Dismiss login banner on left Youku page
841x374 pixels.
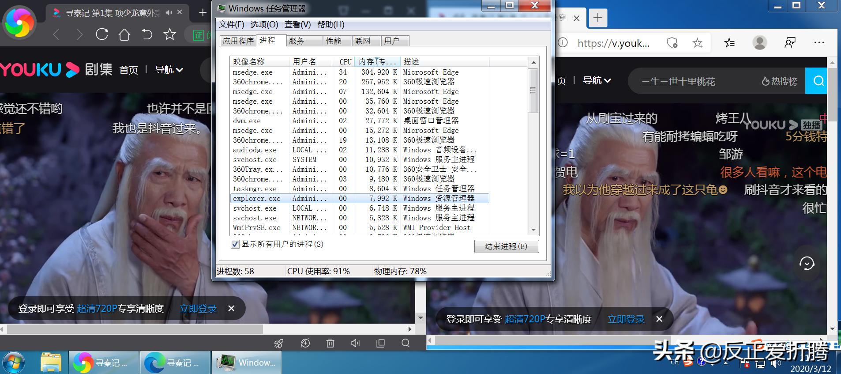coord(231,309)
